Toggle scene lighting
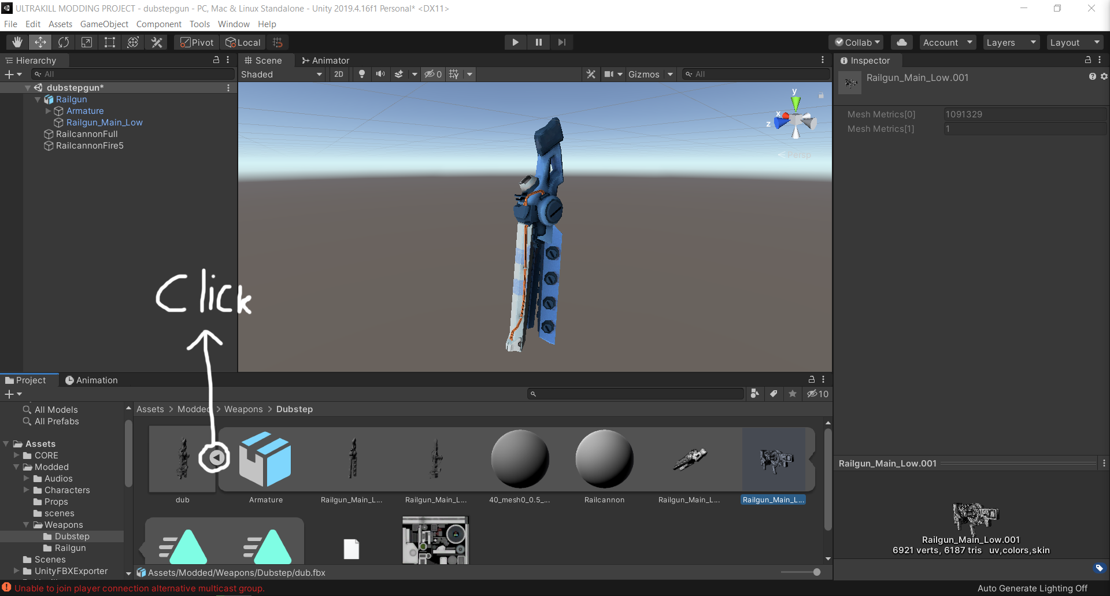Screen dimensions: 1110x596 coord(362,74)
